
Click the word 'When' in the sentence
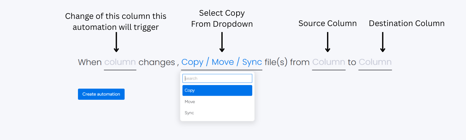pos(90,62)
